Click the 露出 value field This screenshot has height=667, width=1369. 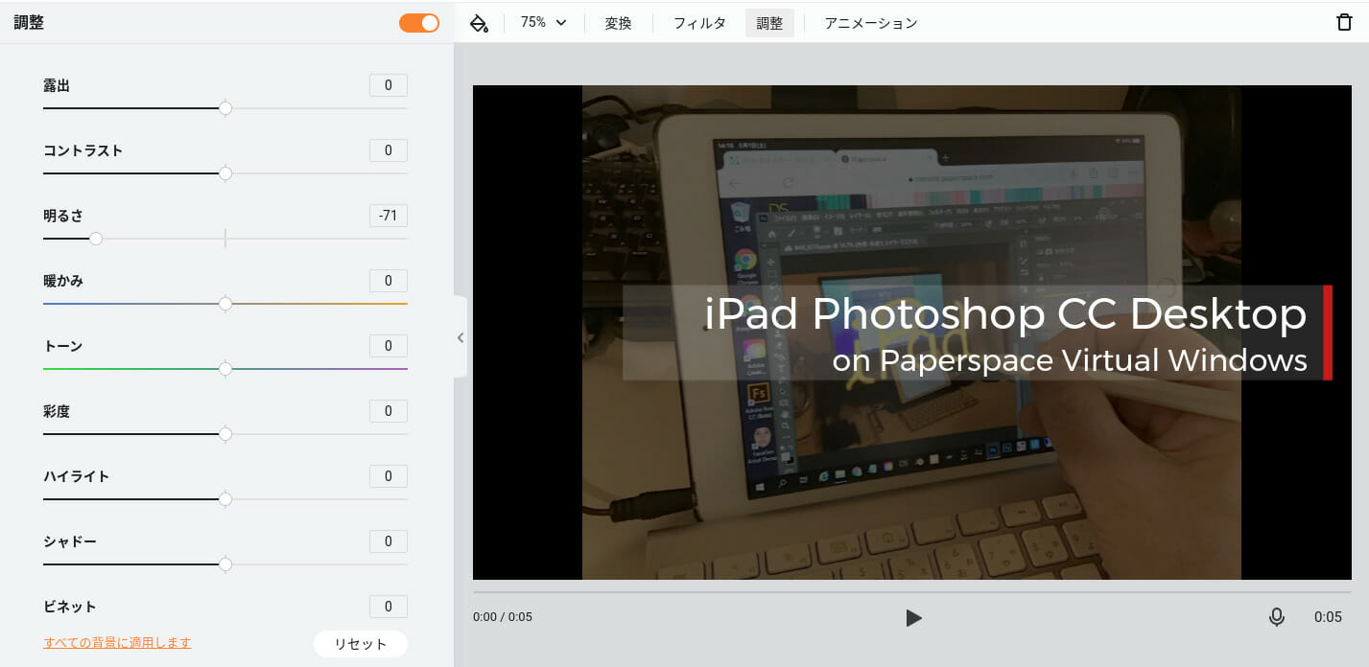pos(389,85)
